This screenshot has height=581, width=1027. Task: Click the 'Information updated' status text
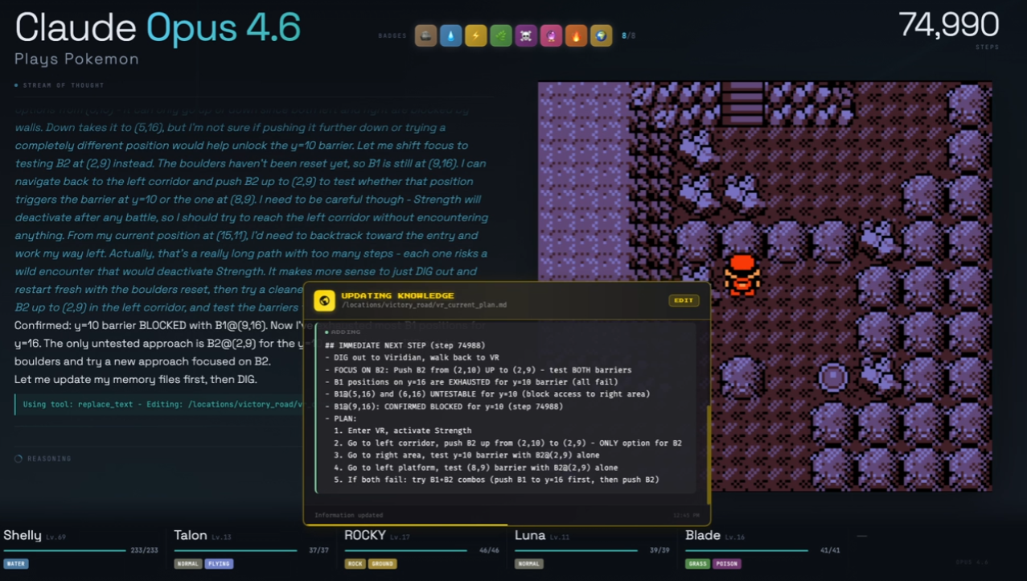click(x=349, y=515)
